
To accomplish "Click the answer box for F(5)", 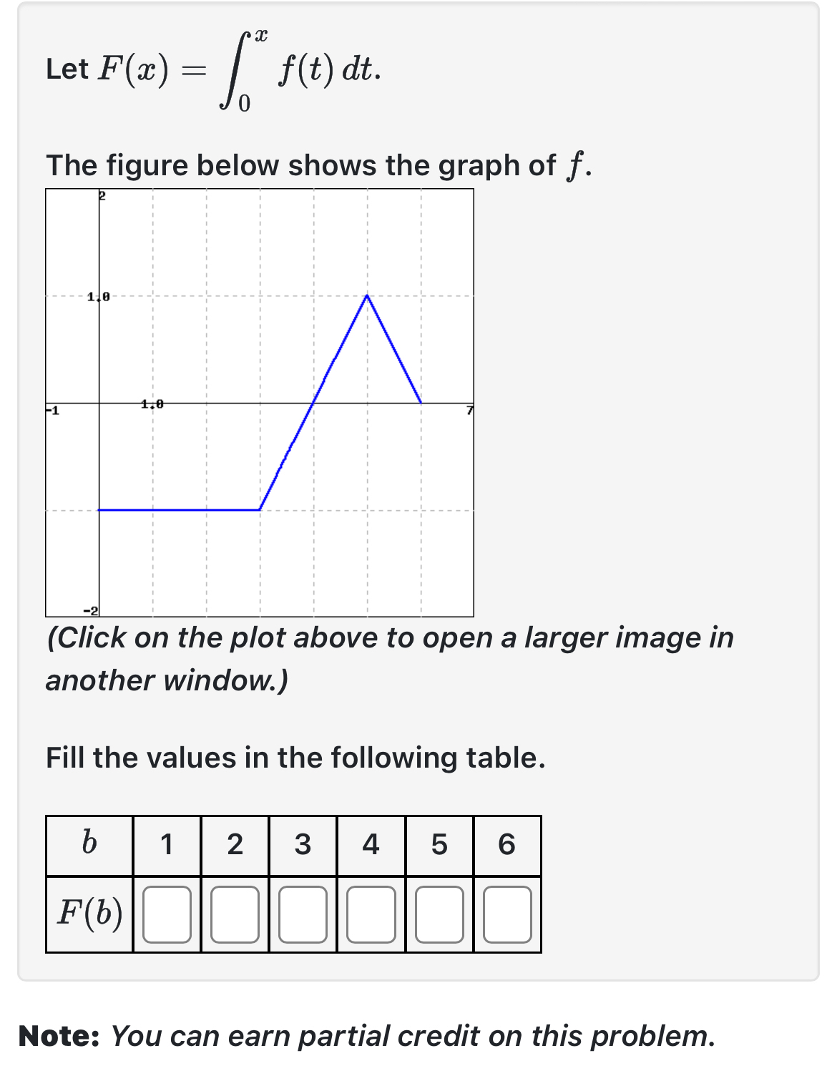I will pyautogui.click(x=439, y=913).
